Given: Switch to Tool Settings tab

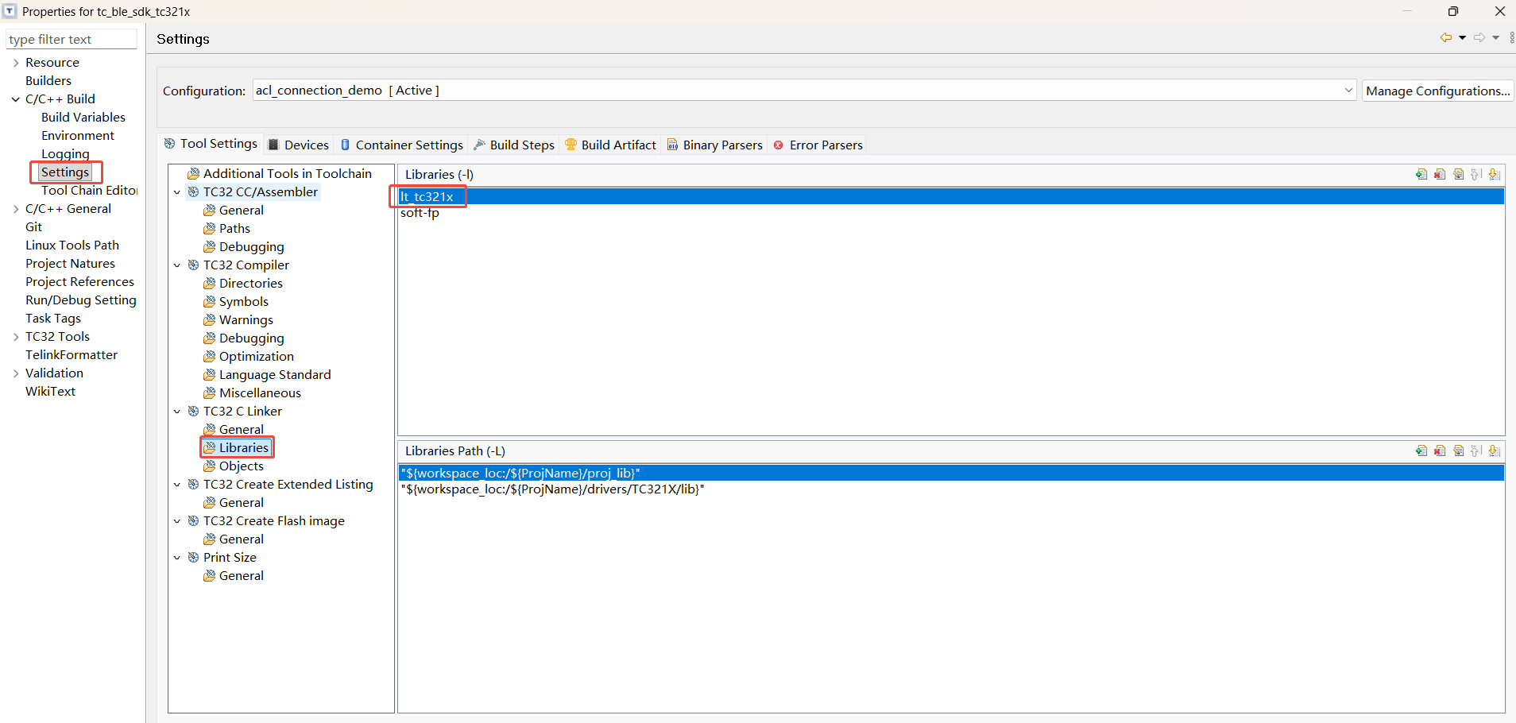Looking at the screenshot, I should [x=211, y=144].
